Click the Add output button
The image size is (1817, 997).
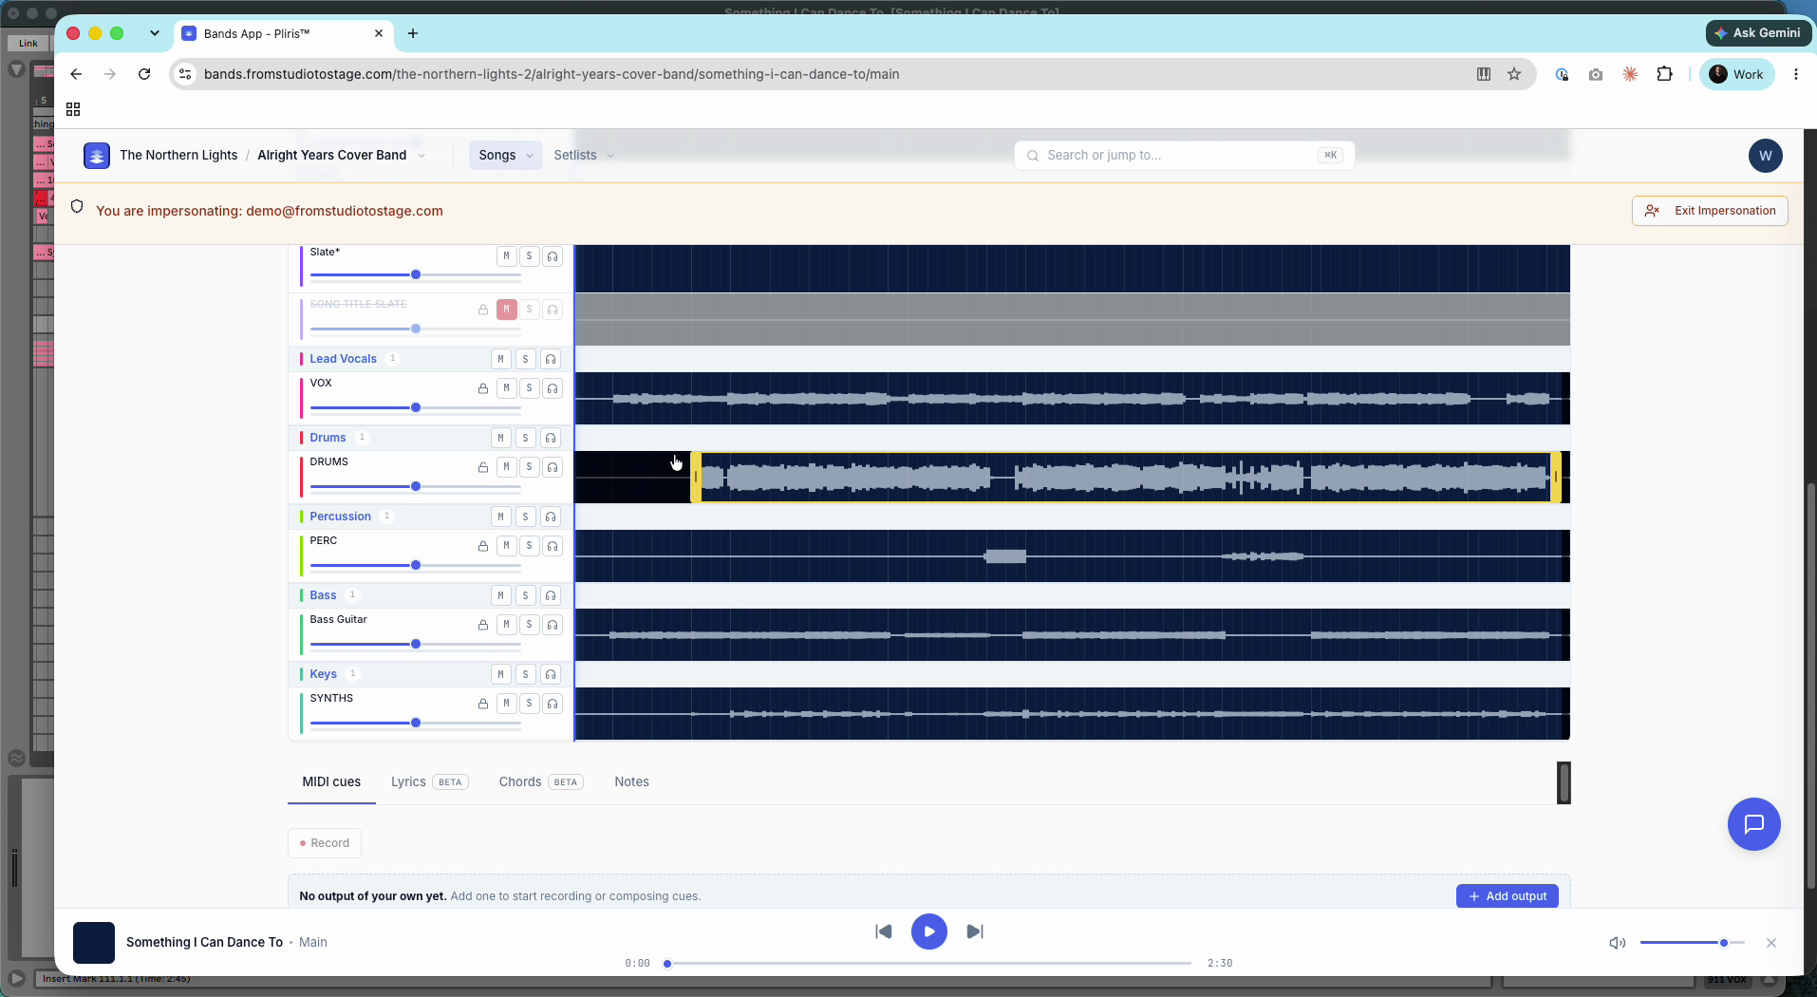click(x=1508, y=896)
